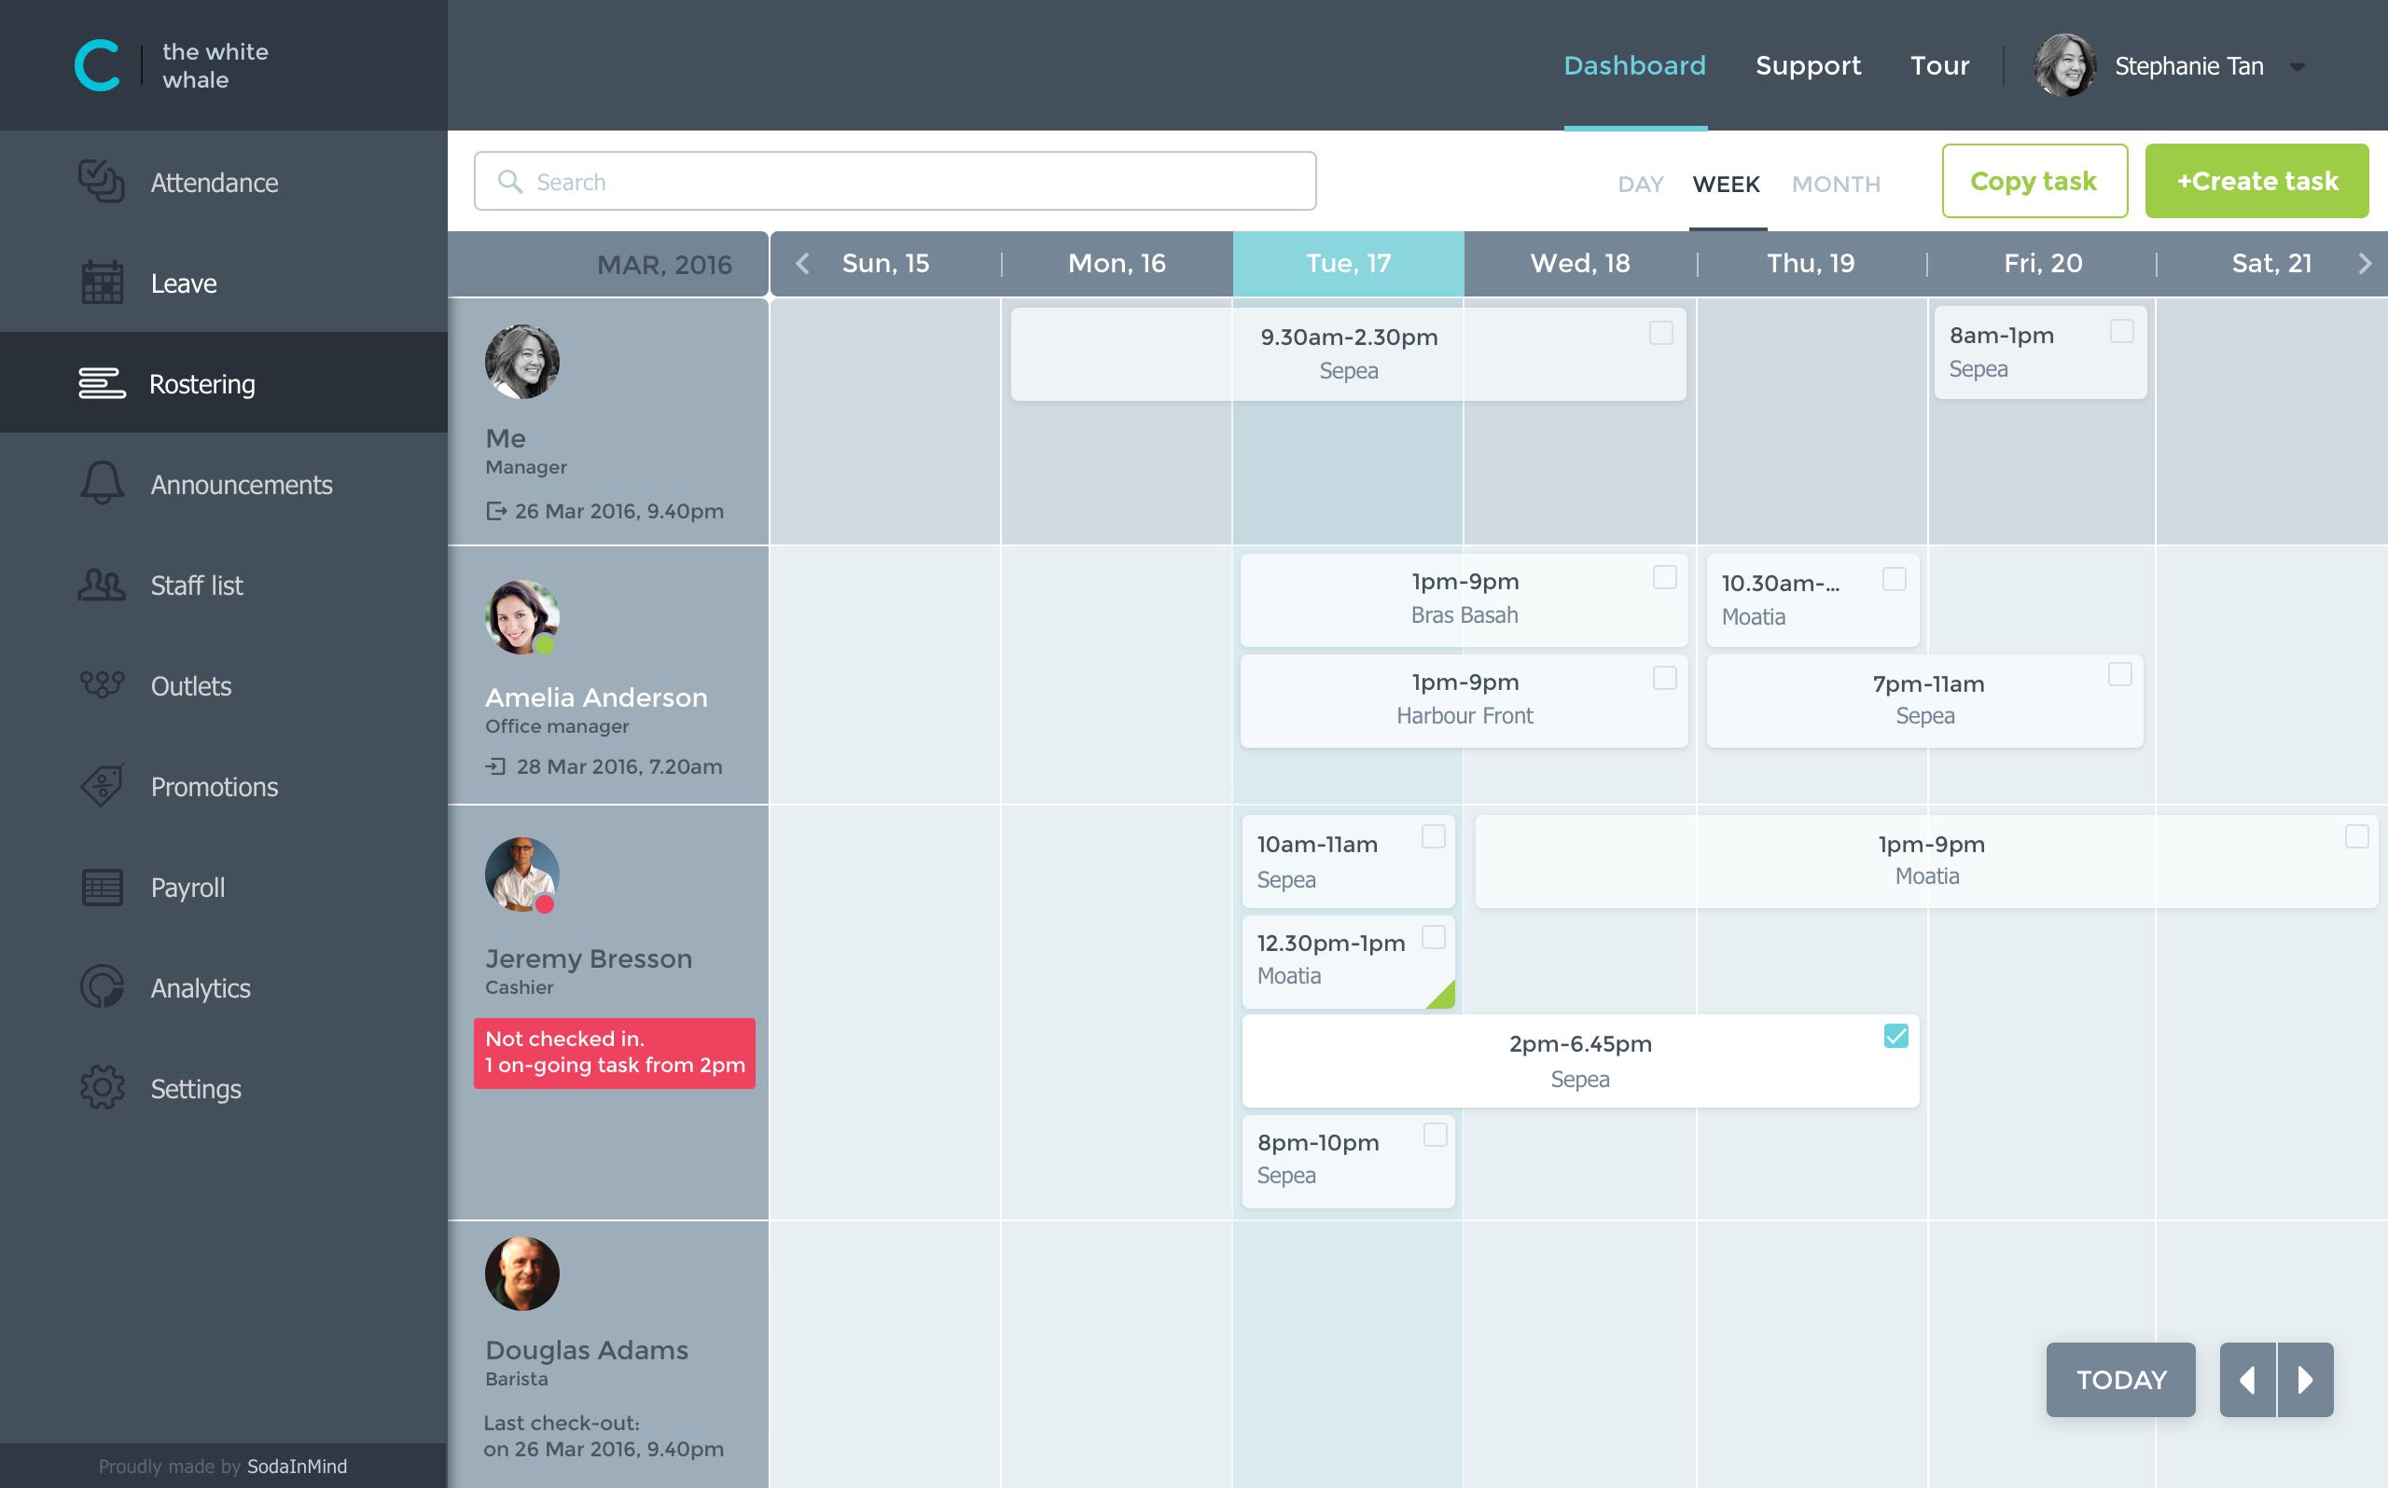Uncheck the 2pm-6.45pm Sepea task checkbox
Viewport: 2388px width, 1488px height.
pyautogui.click(x=1895, y=1037)
